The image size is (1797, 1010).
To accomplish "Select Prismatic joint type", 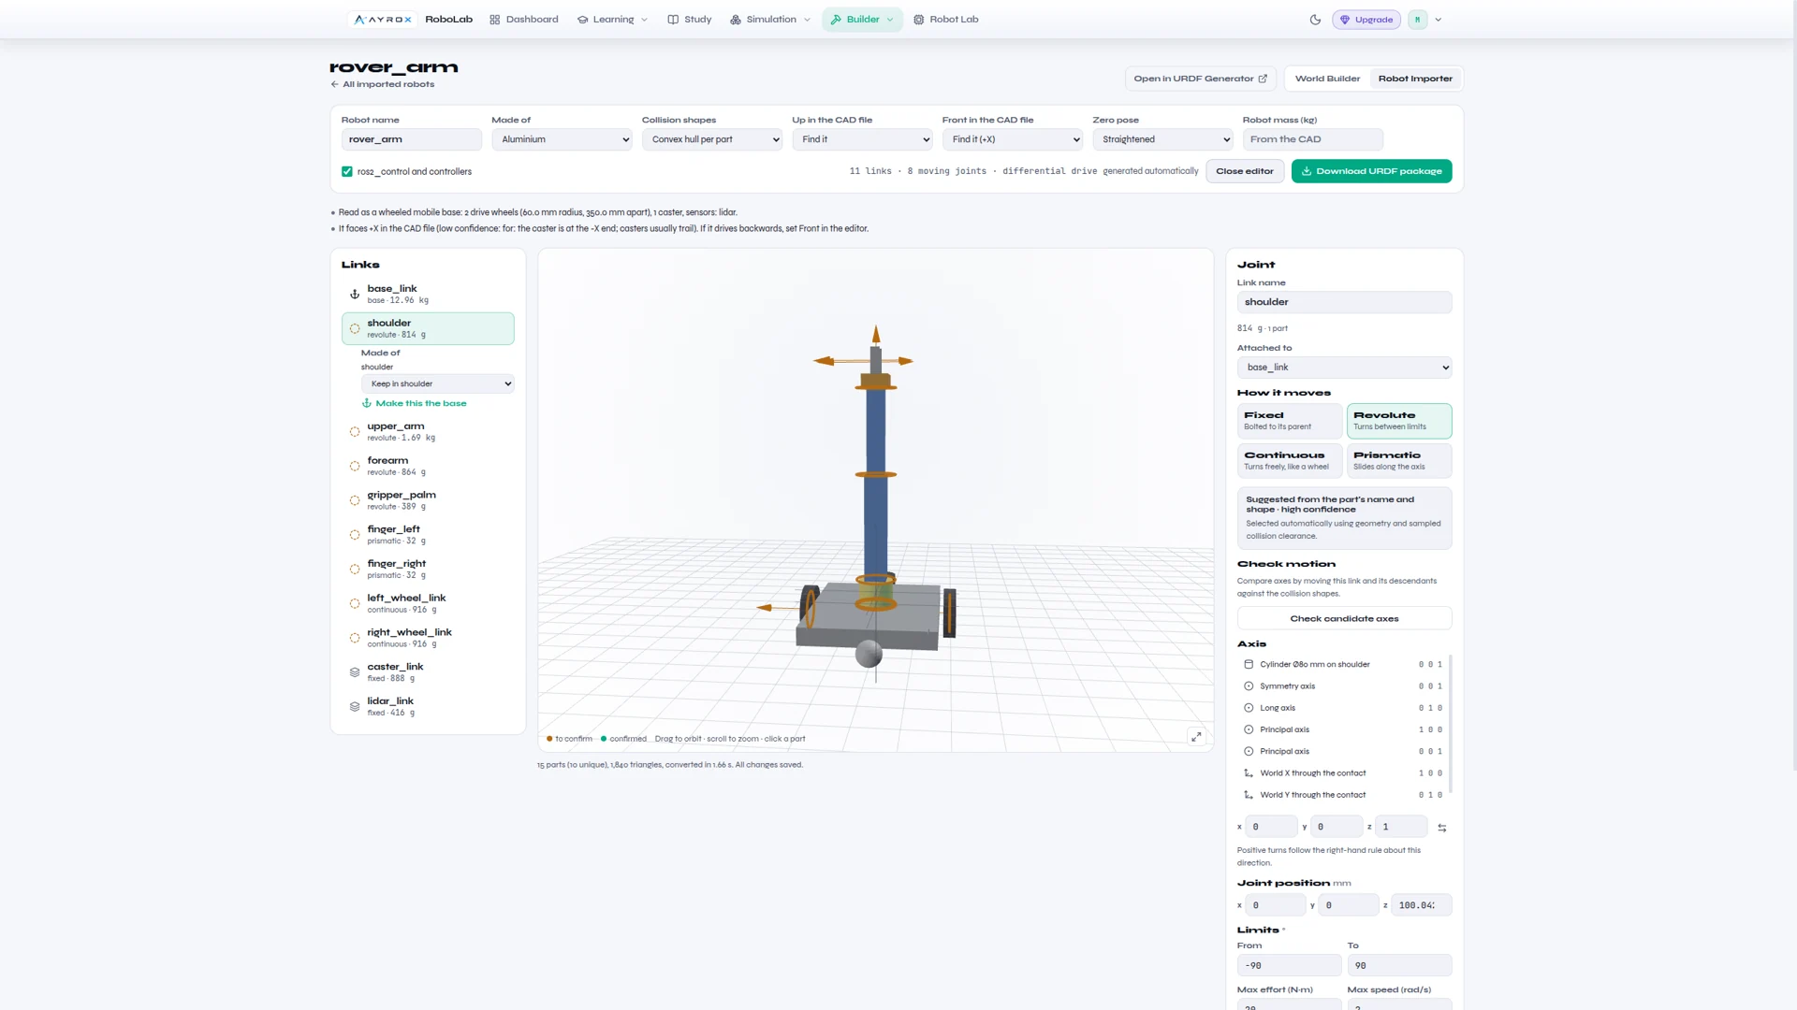I will 1399,460.
